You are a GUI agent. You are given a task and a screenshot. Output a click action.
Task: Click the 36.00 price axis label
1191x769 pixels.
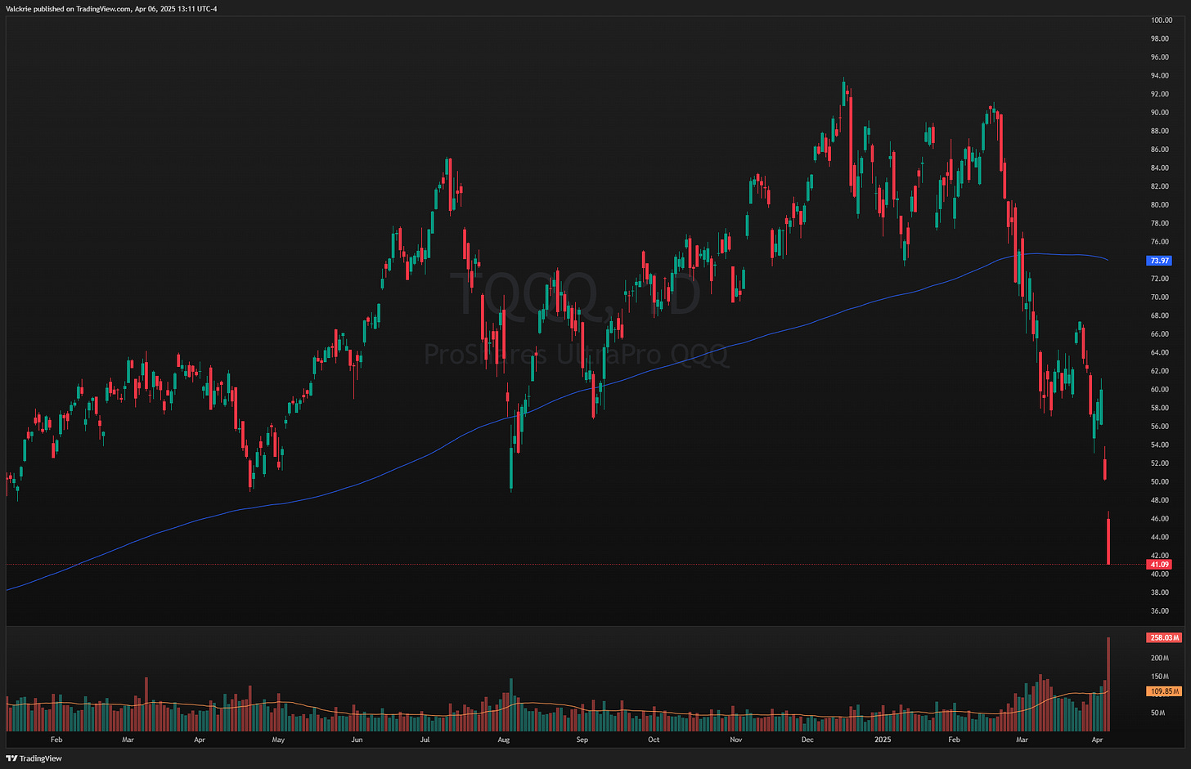pos(1160,611)
